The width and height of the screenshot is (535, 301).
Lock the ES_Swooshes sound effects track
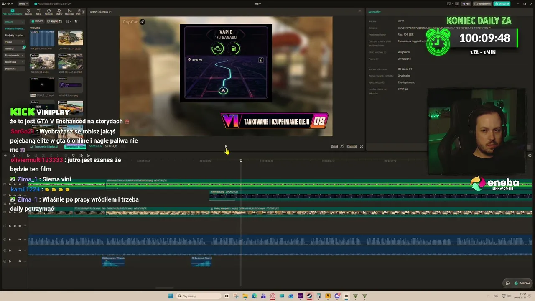point(10,261)
